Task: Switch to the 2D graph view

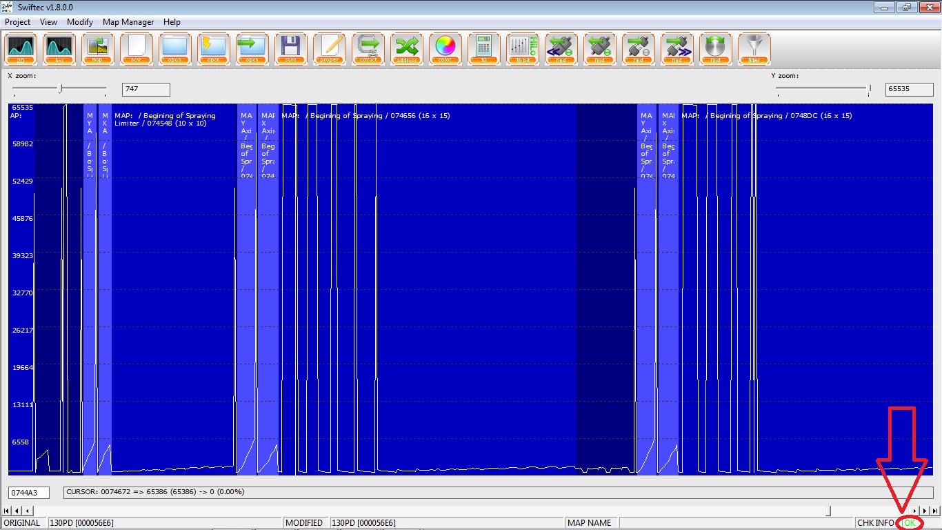Action: pyautogui.click(x=21, y=48)
